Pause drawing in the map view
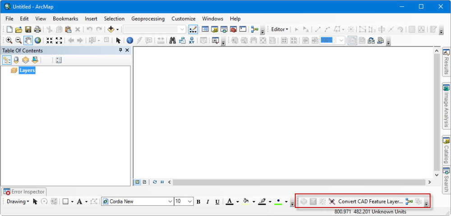Viewport: 451px width, 216px height. pos(162,182)
